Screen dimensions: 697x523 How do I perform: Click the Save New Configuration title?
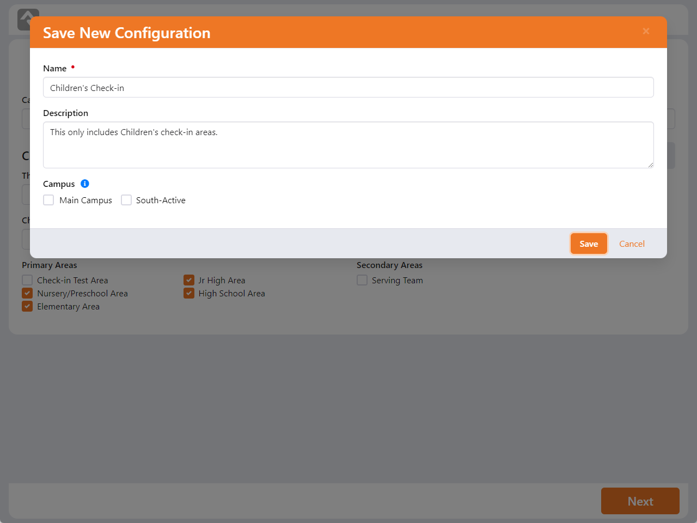click(127, 33)
